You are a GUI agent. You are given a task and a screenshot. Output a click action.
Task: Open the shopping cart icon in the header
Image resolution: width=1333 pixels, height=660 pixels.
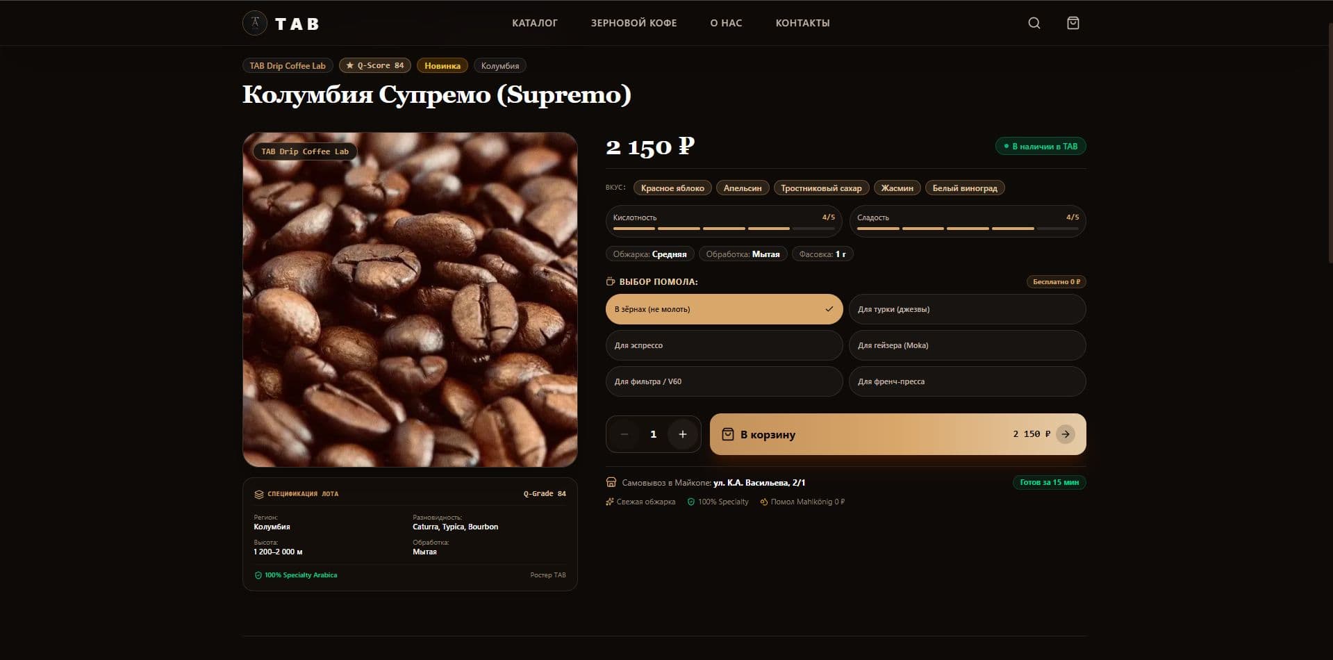coord(1073,23)
